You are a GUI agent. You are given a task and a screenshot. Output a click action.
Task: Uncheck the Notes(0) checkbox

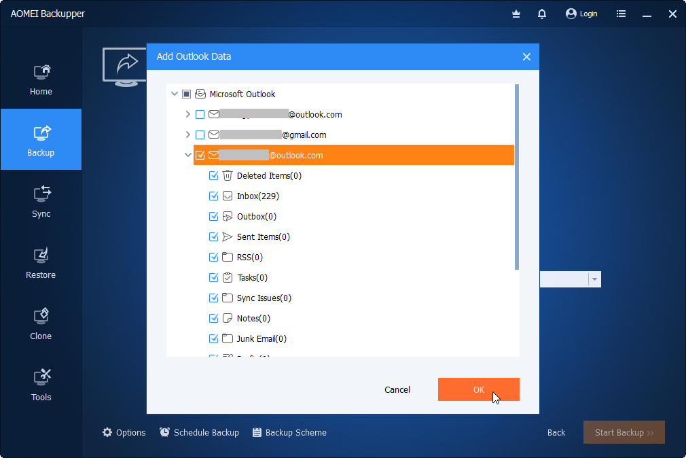(213, 318)
